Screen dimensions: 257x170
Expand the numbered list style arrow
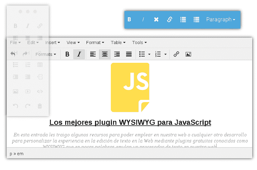165,54
